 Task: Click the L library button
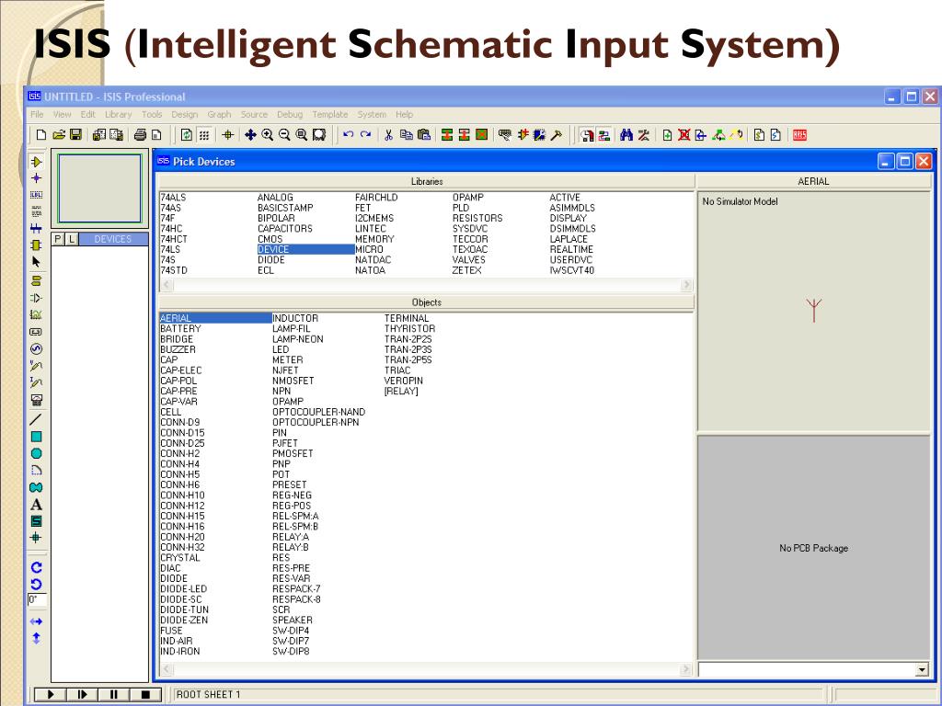click(72, 239)
